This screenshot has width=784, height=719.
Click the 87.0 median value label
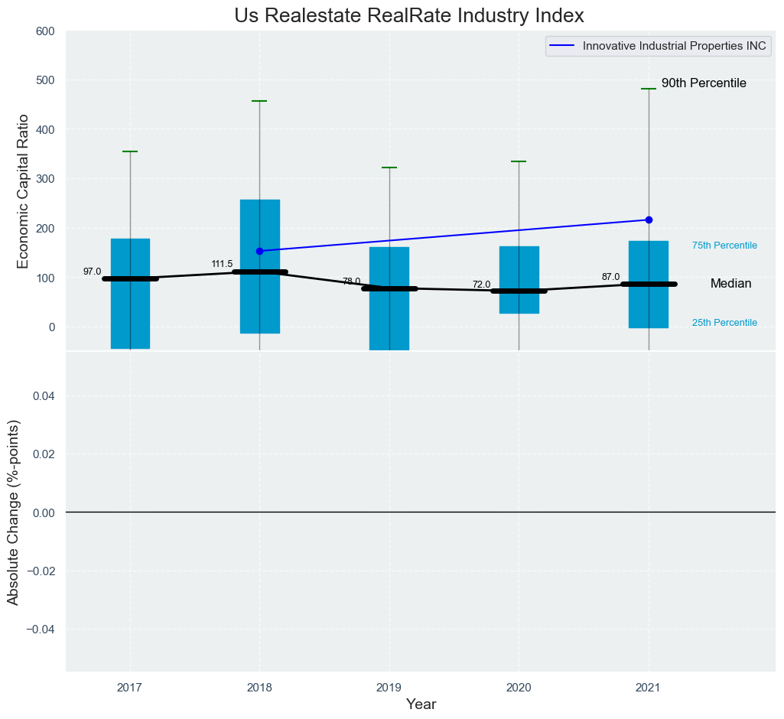tap(610, 277)
